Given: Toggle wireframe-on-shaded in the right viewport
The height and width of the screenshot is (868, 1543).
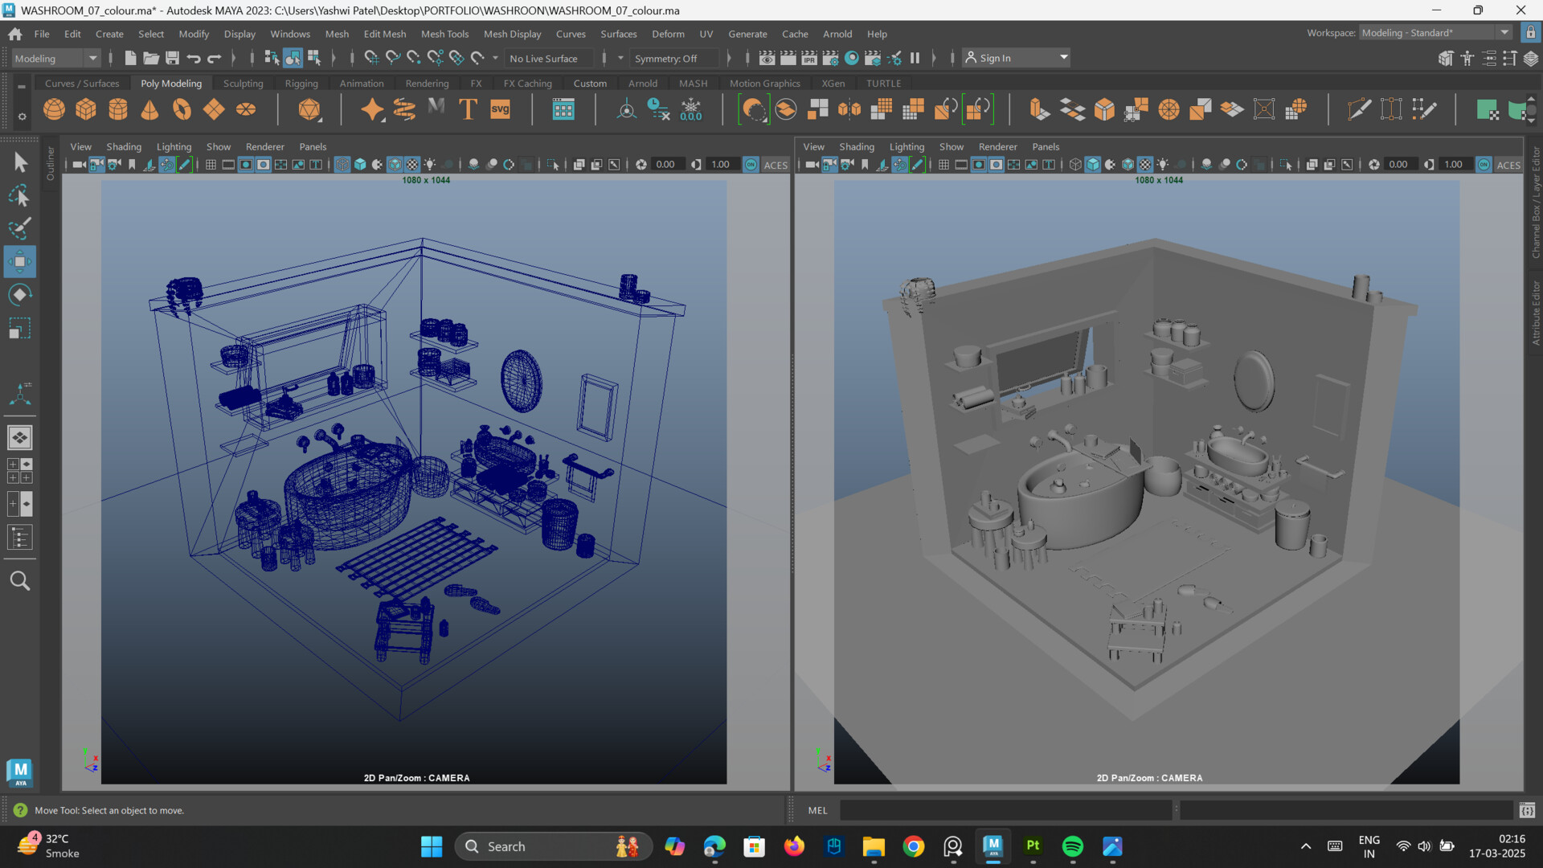Looking at the screenshot, I should [x=1128, y=164].
